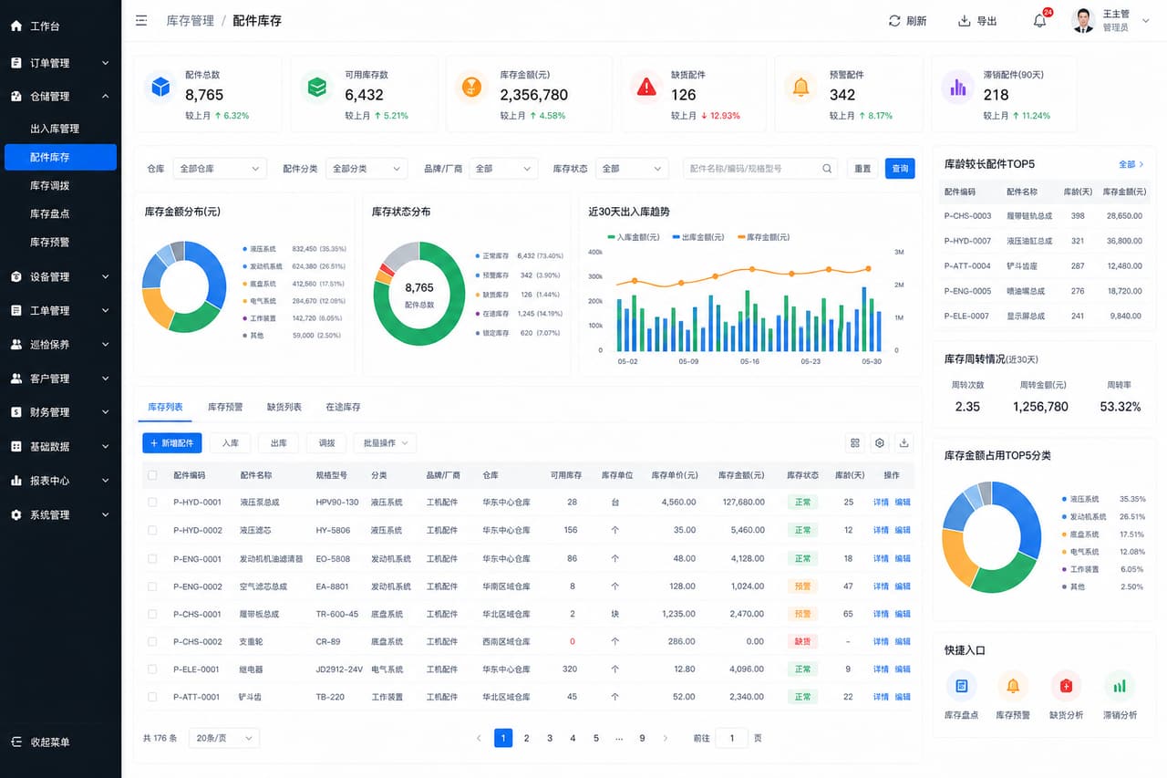This screenshot has height=778, width=1167.
Task: Check the row checkbox for P-ENG-0002
Action: tap(152, 586)
